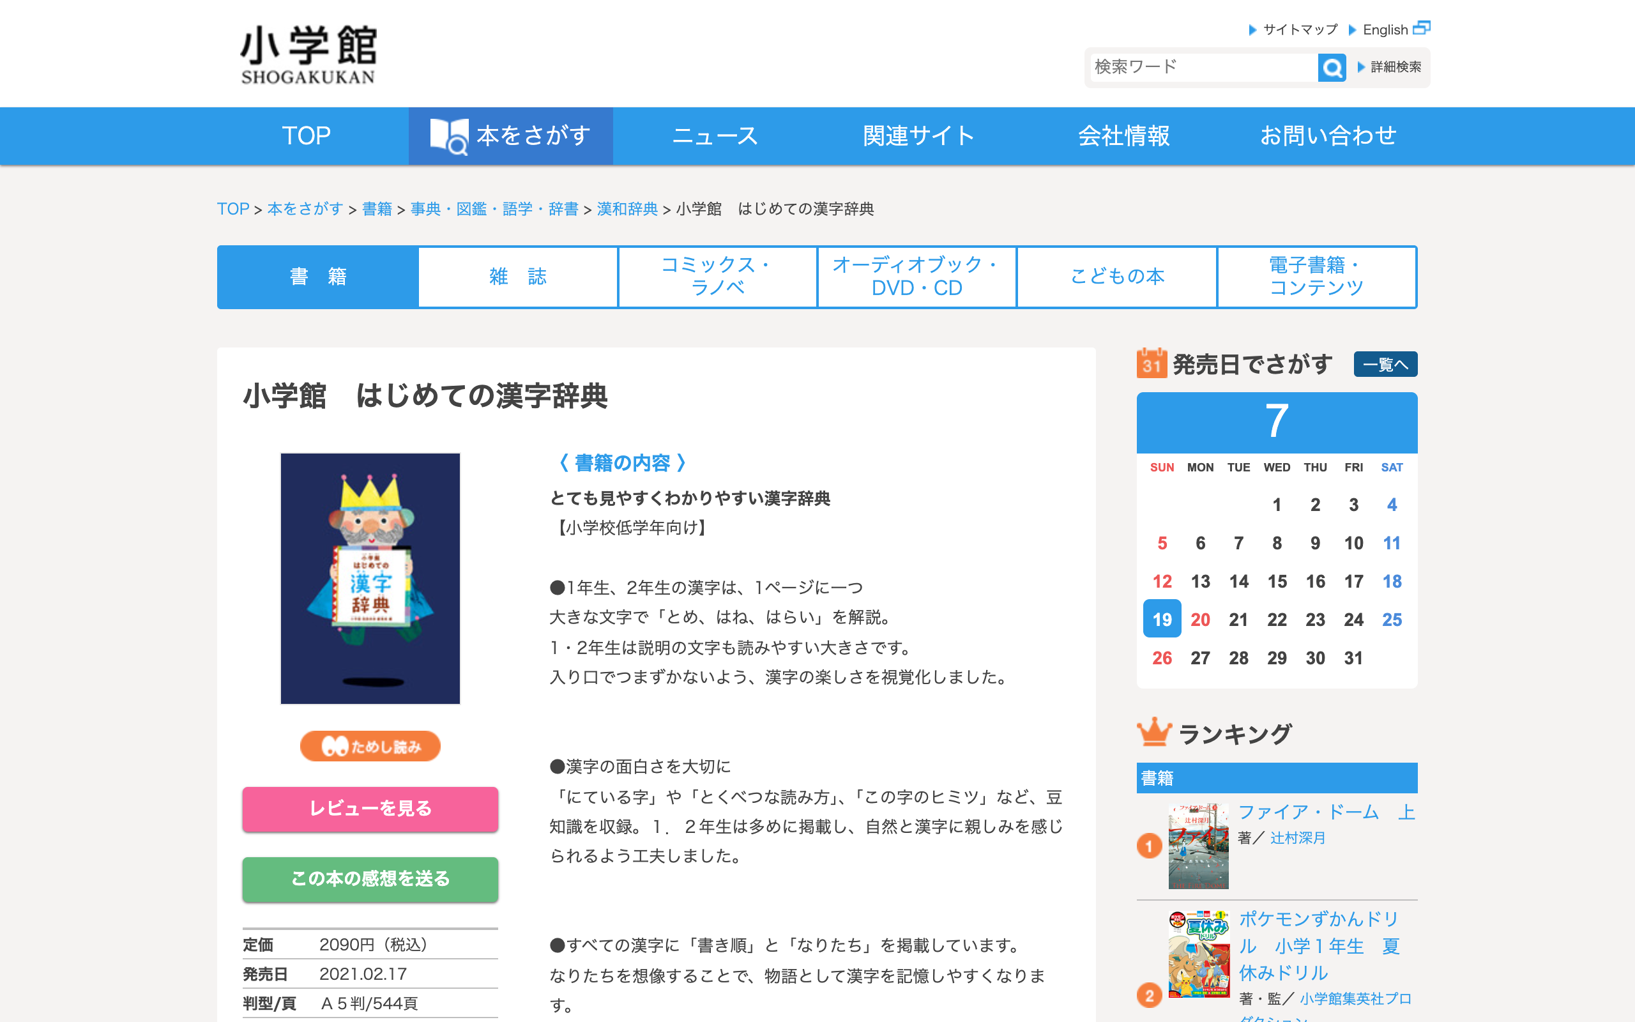Open ニュース navigation item

(x=715, y=136)
